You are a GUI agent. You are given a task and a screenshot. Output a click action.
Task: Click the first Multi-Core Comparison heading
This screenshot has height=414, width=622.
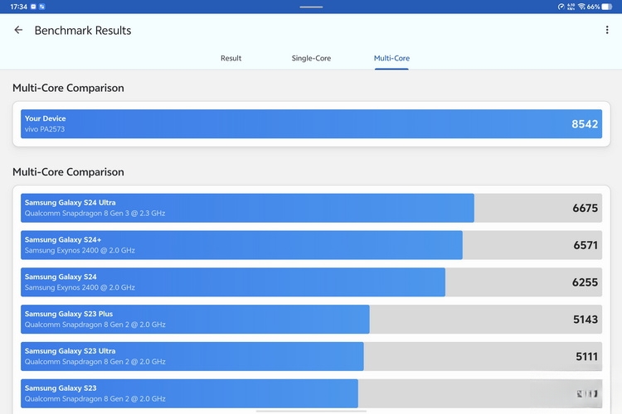(x=68, y=88)
